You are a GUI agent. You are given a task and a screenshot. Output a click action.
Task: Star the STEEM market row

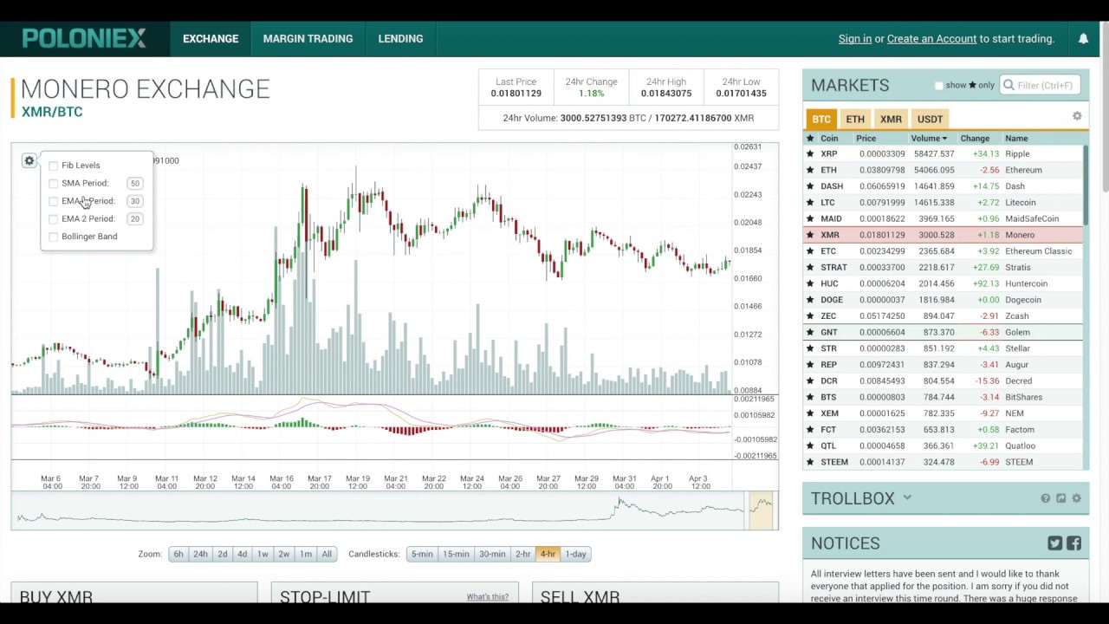(810, 462)
